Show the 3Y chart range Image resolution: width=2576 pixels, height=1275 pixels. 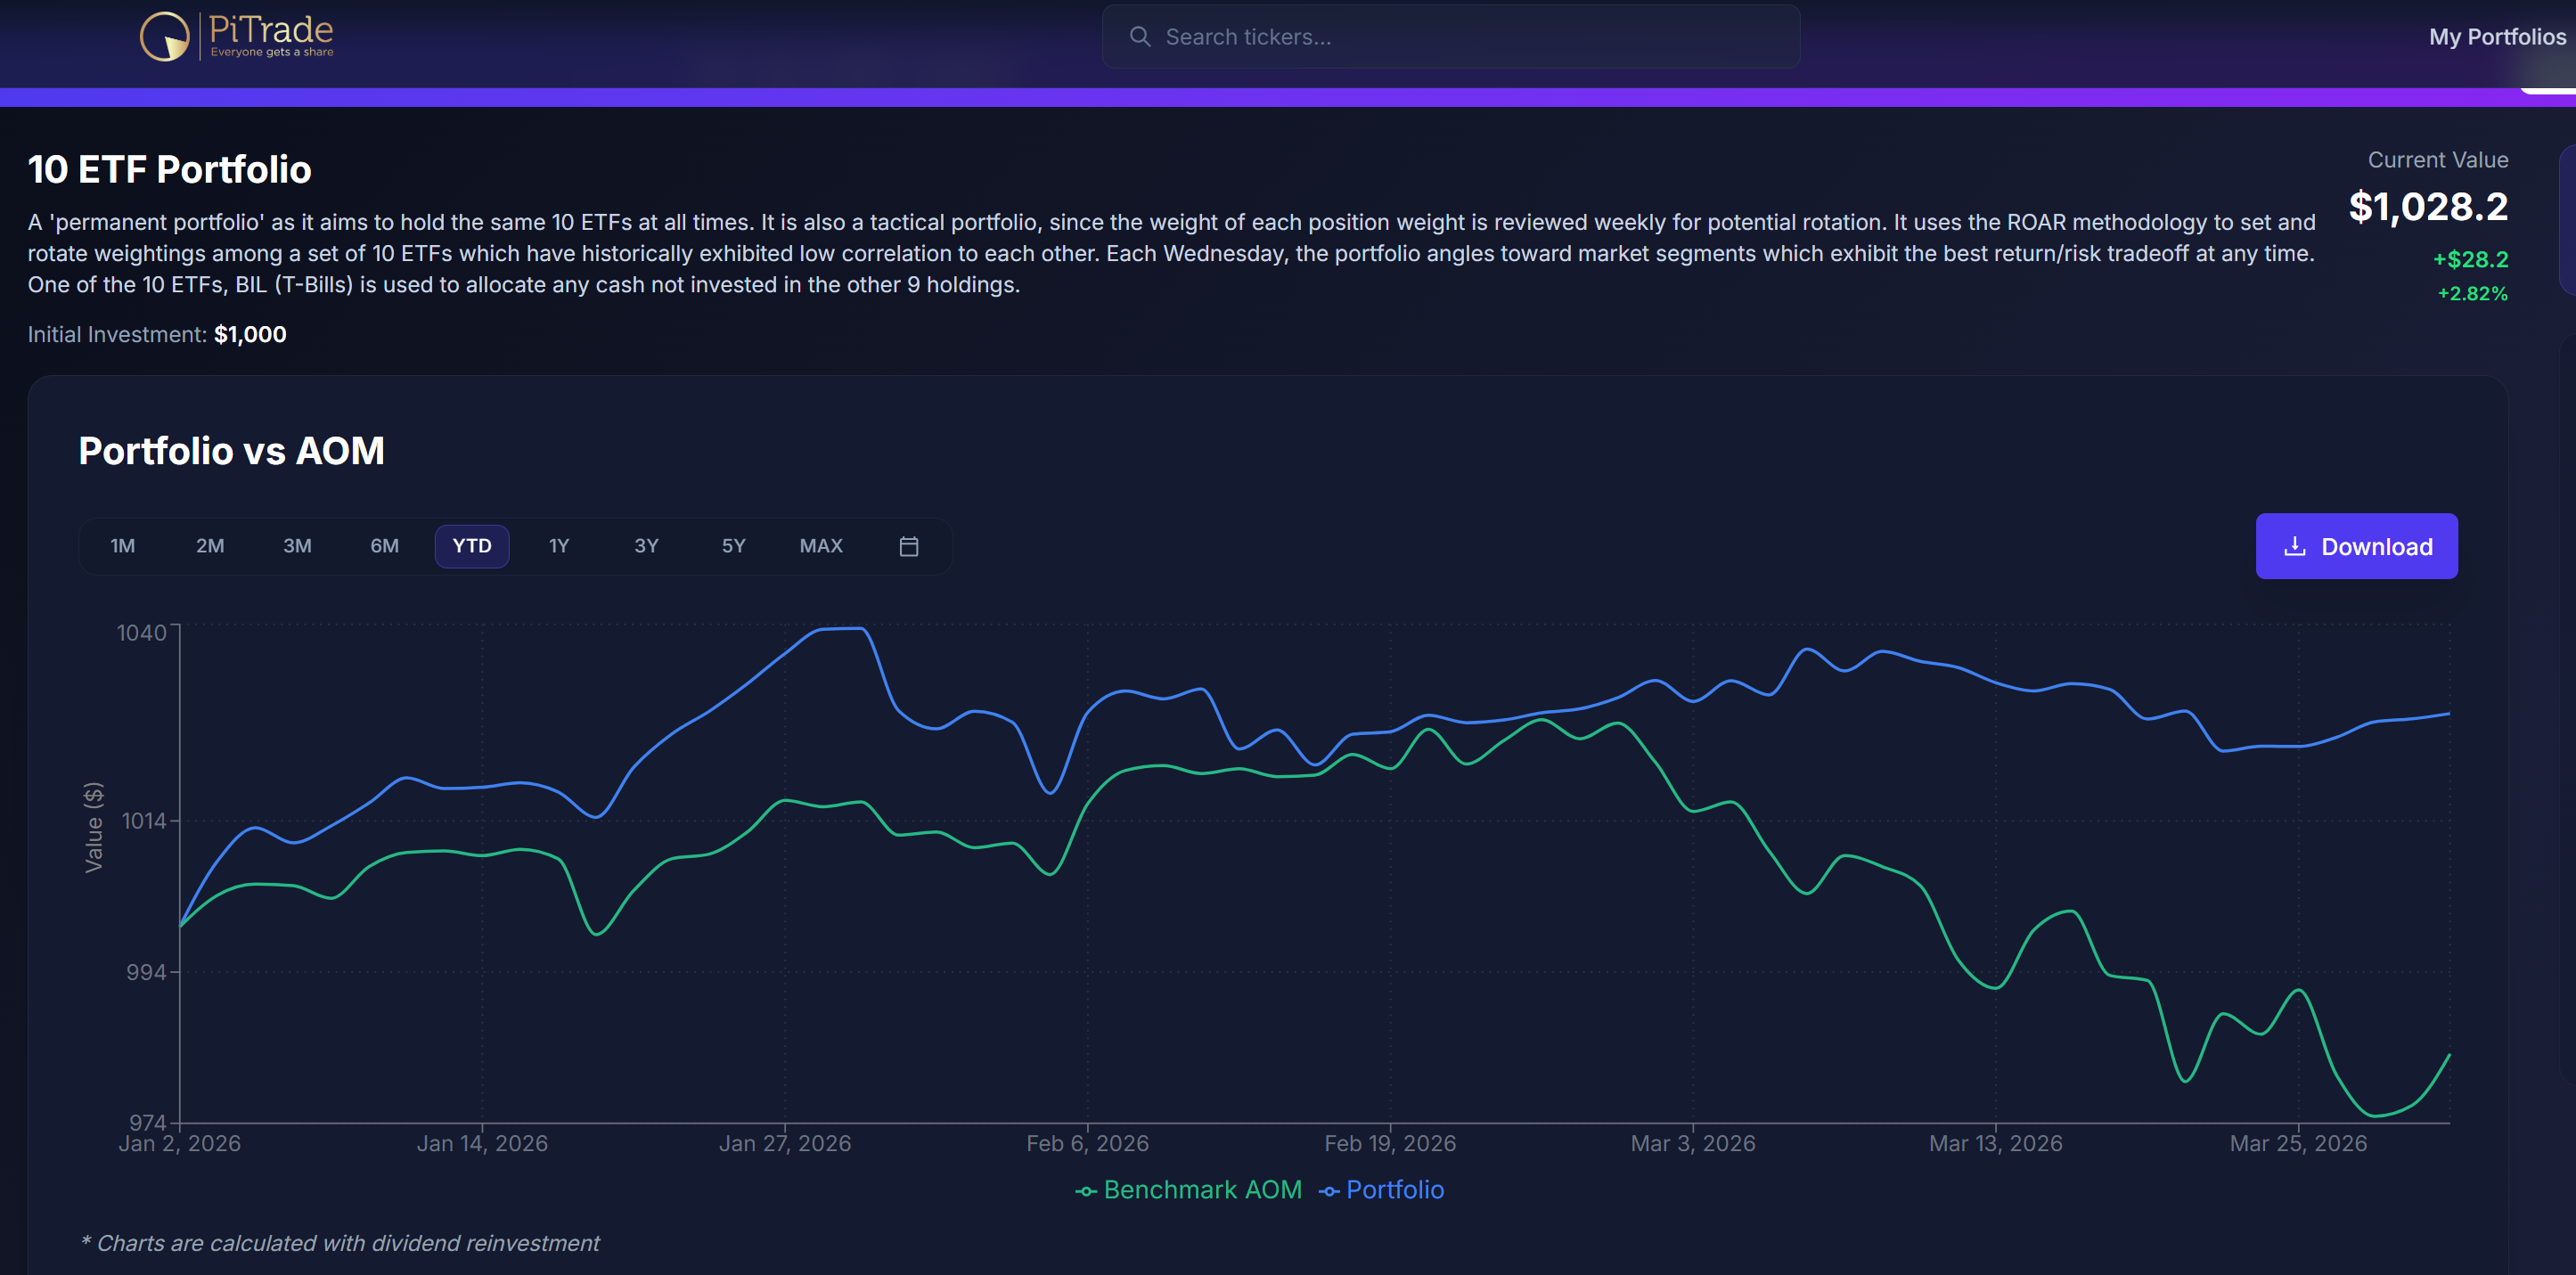coord(646,546)
